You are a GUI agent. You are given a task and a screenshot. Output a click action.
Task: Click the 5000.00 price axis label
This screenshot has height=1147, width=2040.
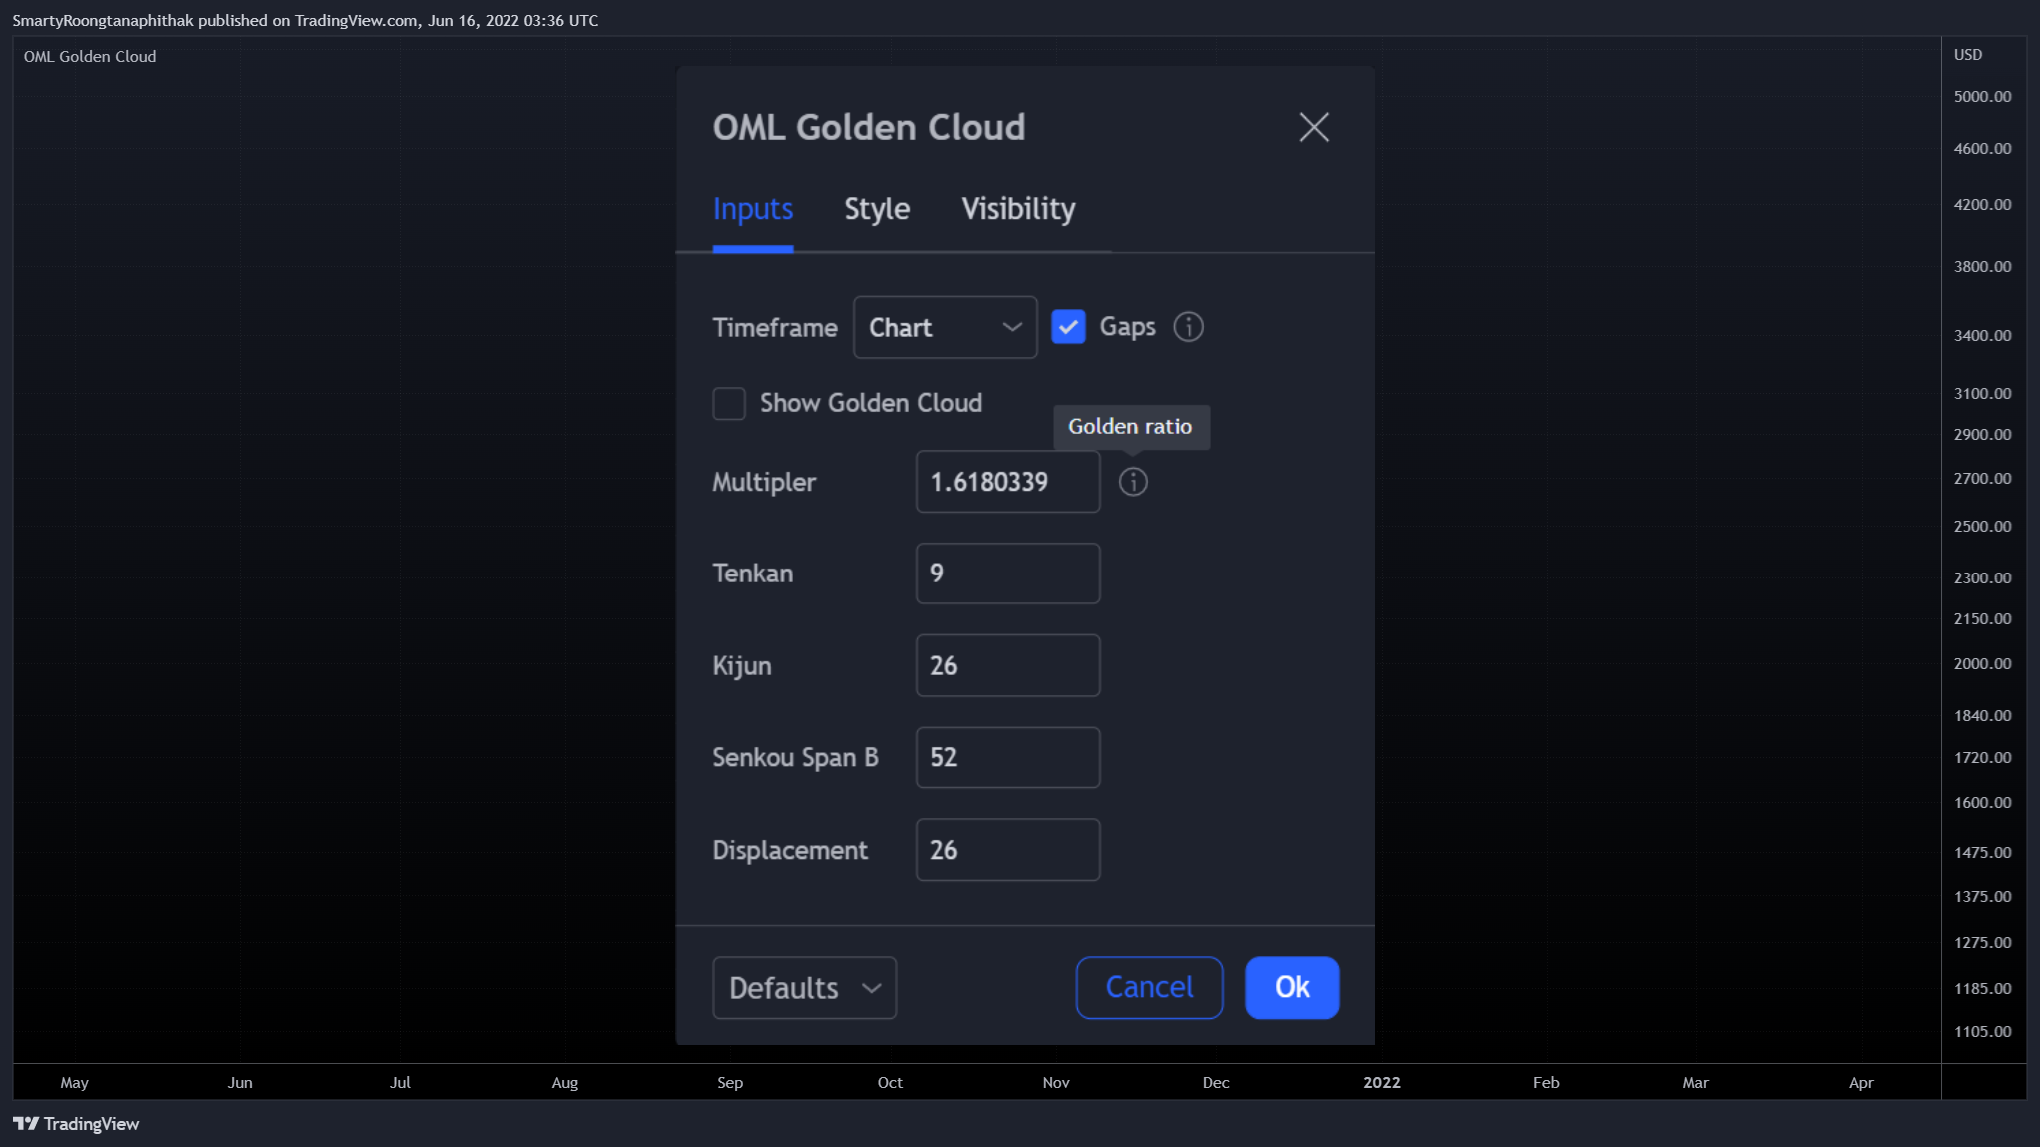1982,97
